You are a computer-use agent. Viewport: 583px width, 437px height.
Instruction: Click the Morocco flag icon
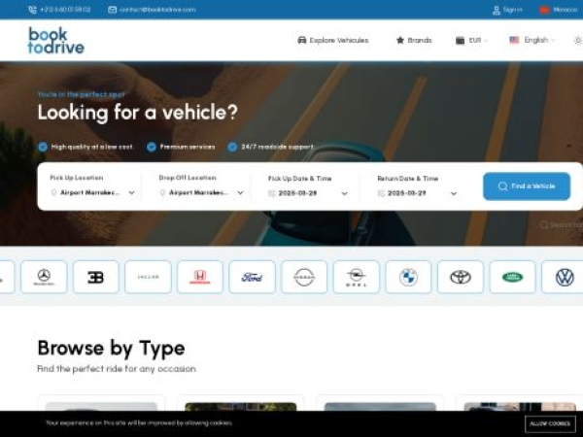pos(545,10)
